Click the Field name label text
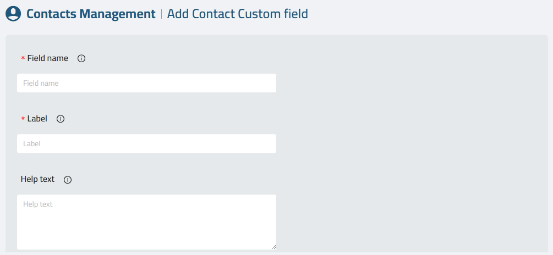553x255 pixels. (x=48, y=58)
